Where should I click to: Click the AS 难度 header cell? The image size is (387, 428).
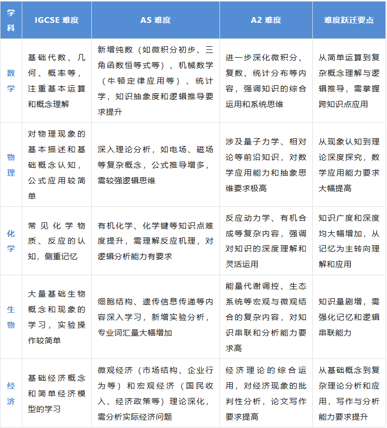[155, 20]
